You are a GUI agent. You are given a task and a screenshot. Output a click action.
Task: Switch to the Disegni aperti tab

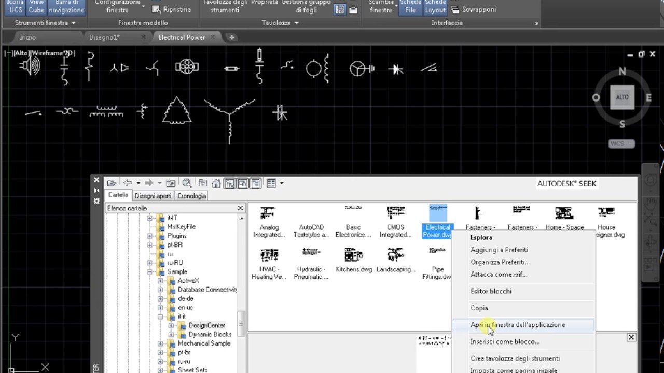[x=153, y=196]
